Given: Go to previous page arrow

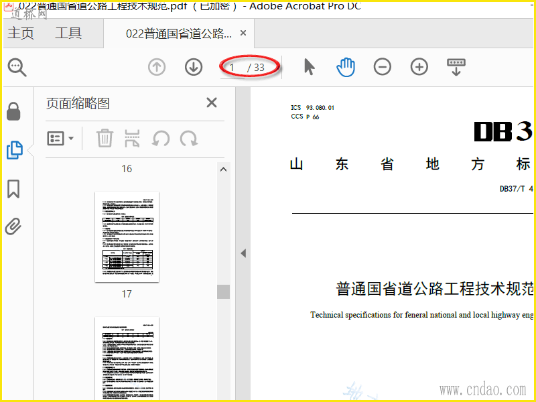Looking at the screenshot, I should [157, 67].
